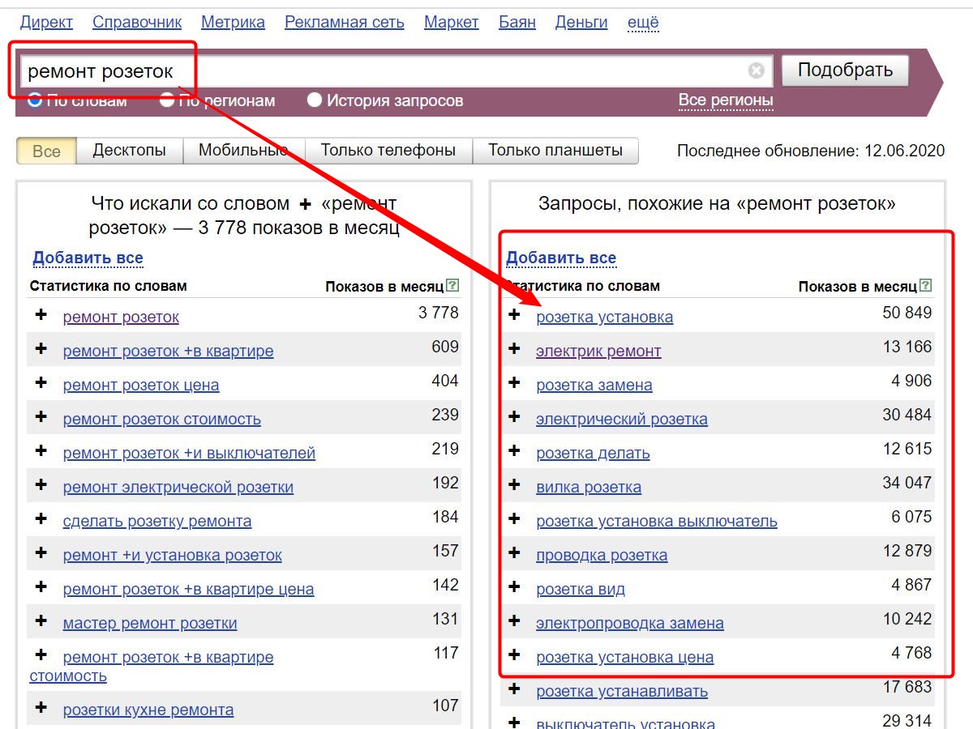Add 'ремонт розеток +в квартире цена' plus icon
The width and height of the screenshot is (973, 729).
tap(41, 587)
